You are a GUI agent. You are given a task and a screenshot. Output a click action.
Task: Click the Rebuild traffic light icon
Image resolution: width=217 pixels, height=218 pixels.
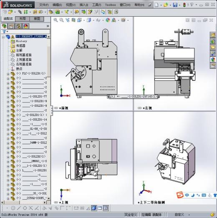click(x=184, y=5)
